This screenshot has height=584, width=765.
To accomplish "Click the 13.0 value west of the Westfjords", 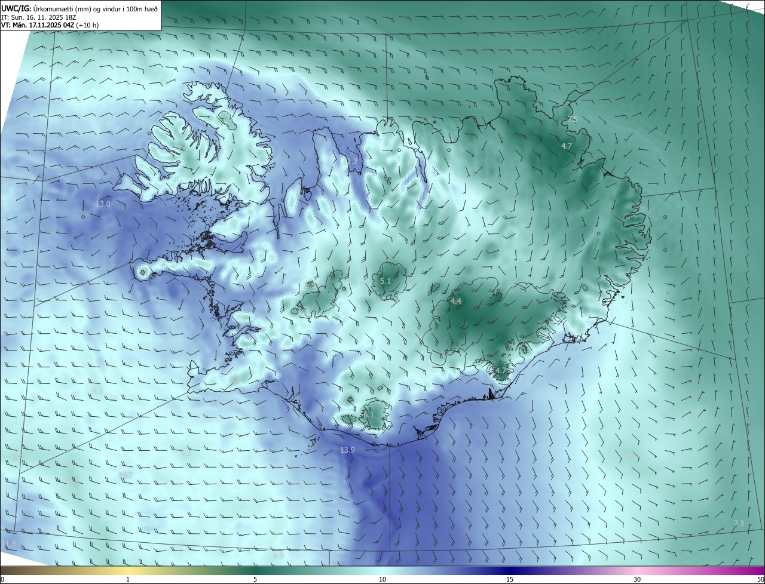I will pyautogui.click(x=103, y=204).
